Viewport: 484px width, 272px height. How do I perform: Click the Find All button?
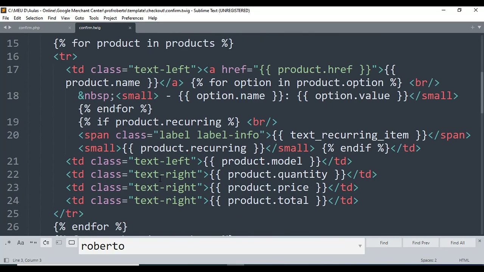458,243
